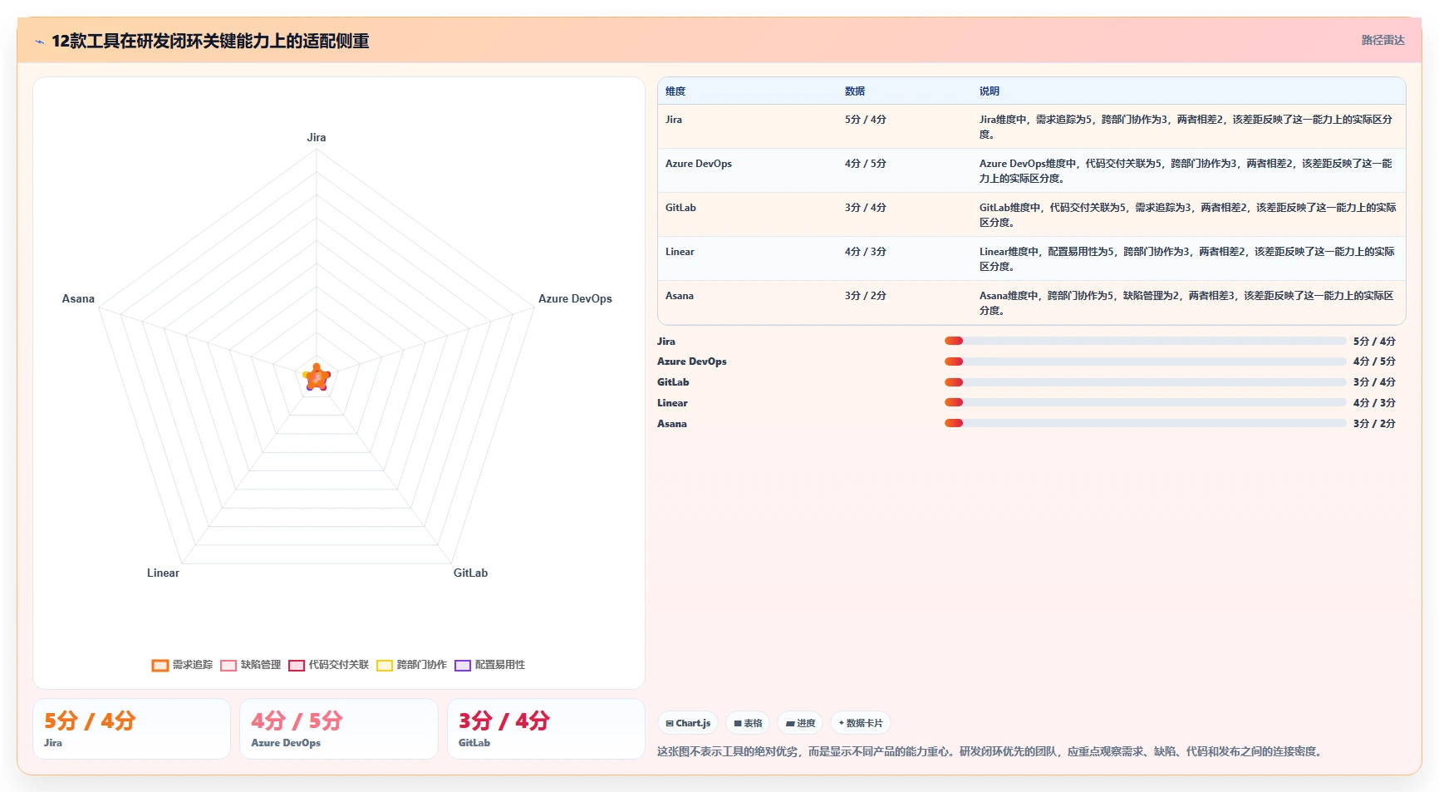
Task: Click the description starting with GitLab维度中
Action: tap(1187, 215)
